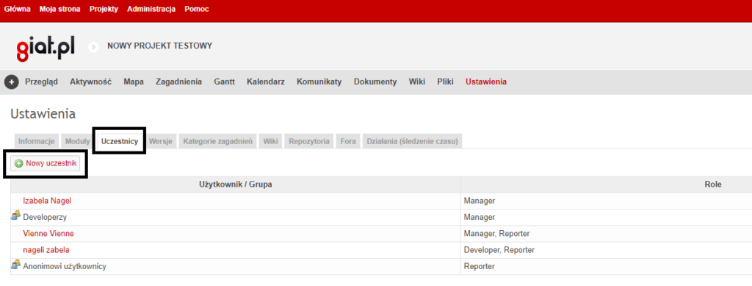
Task: Click the Manager role of Izabela Nagel
Action: point(479,201)
